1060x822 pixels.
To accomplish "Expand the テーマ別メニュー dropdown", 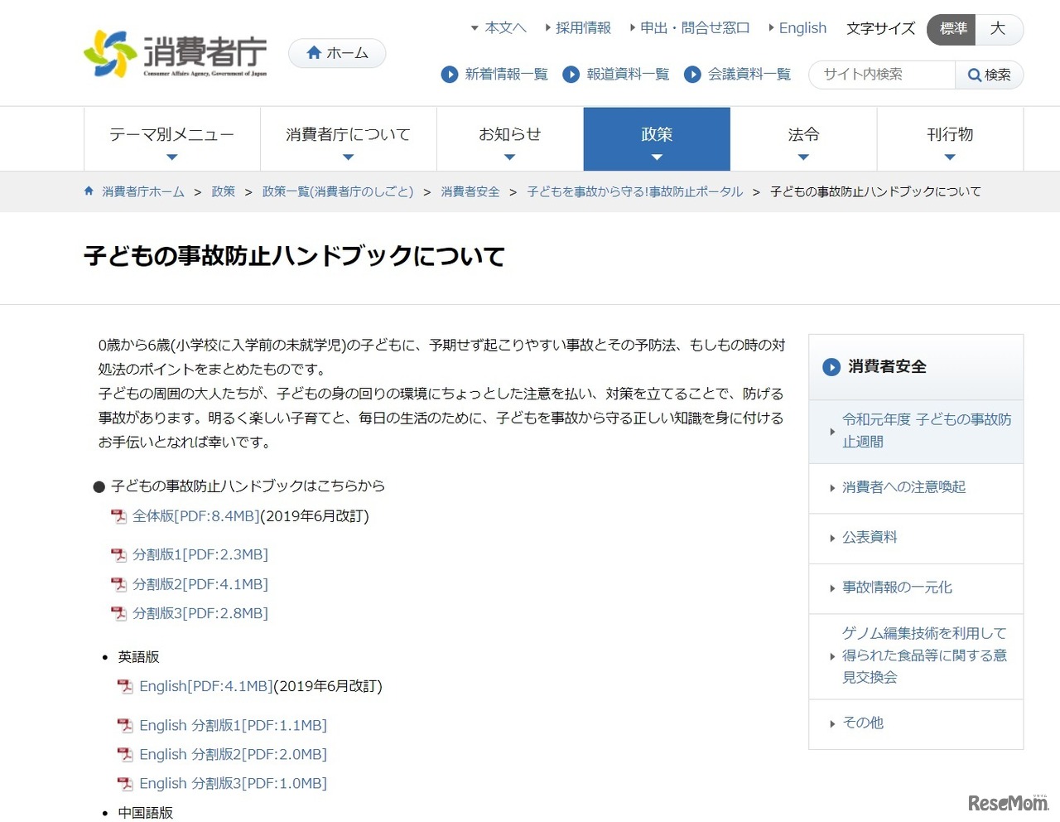I will click(x=172, y=139).
